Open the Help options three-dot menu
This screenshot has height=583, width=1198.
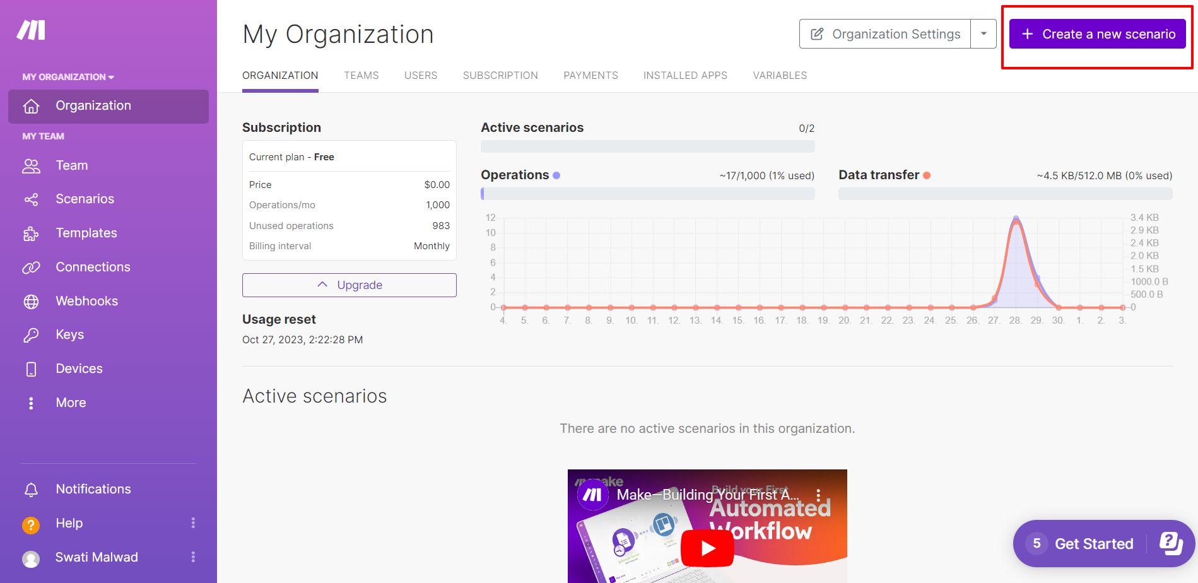[x=193, y=522]
